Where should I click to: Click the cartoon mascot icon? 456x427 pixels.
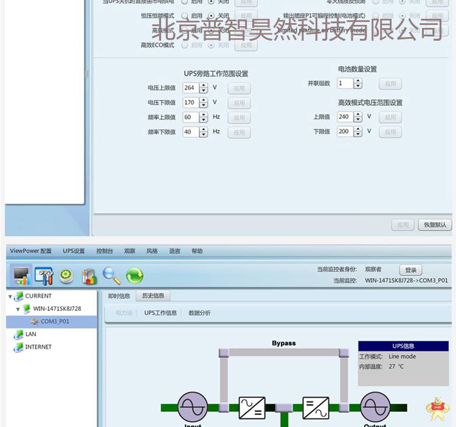point(437,408)
